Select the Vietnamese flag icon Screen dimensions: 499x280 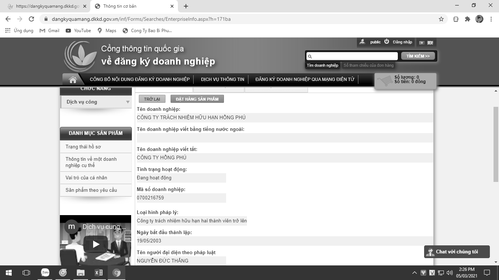click(x=422, y=43)
